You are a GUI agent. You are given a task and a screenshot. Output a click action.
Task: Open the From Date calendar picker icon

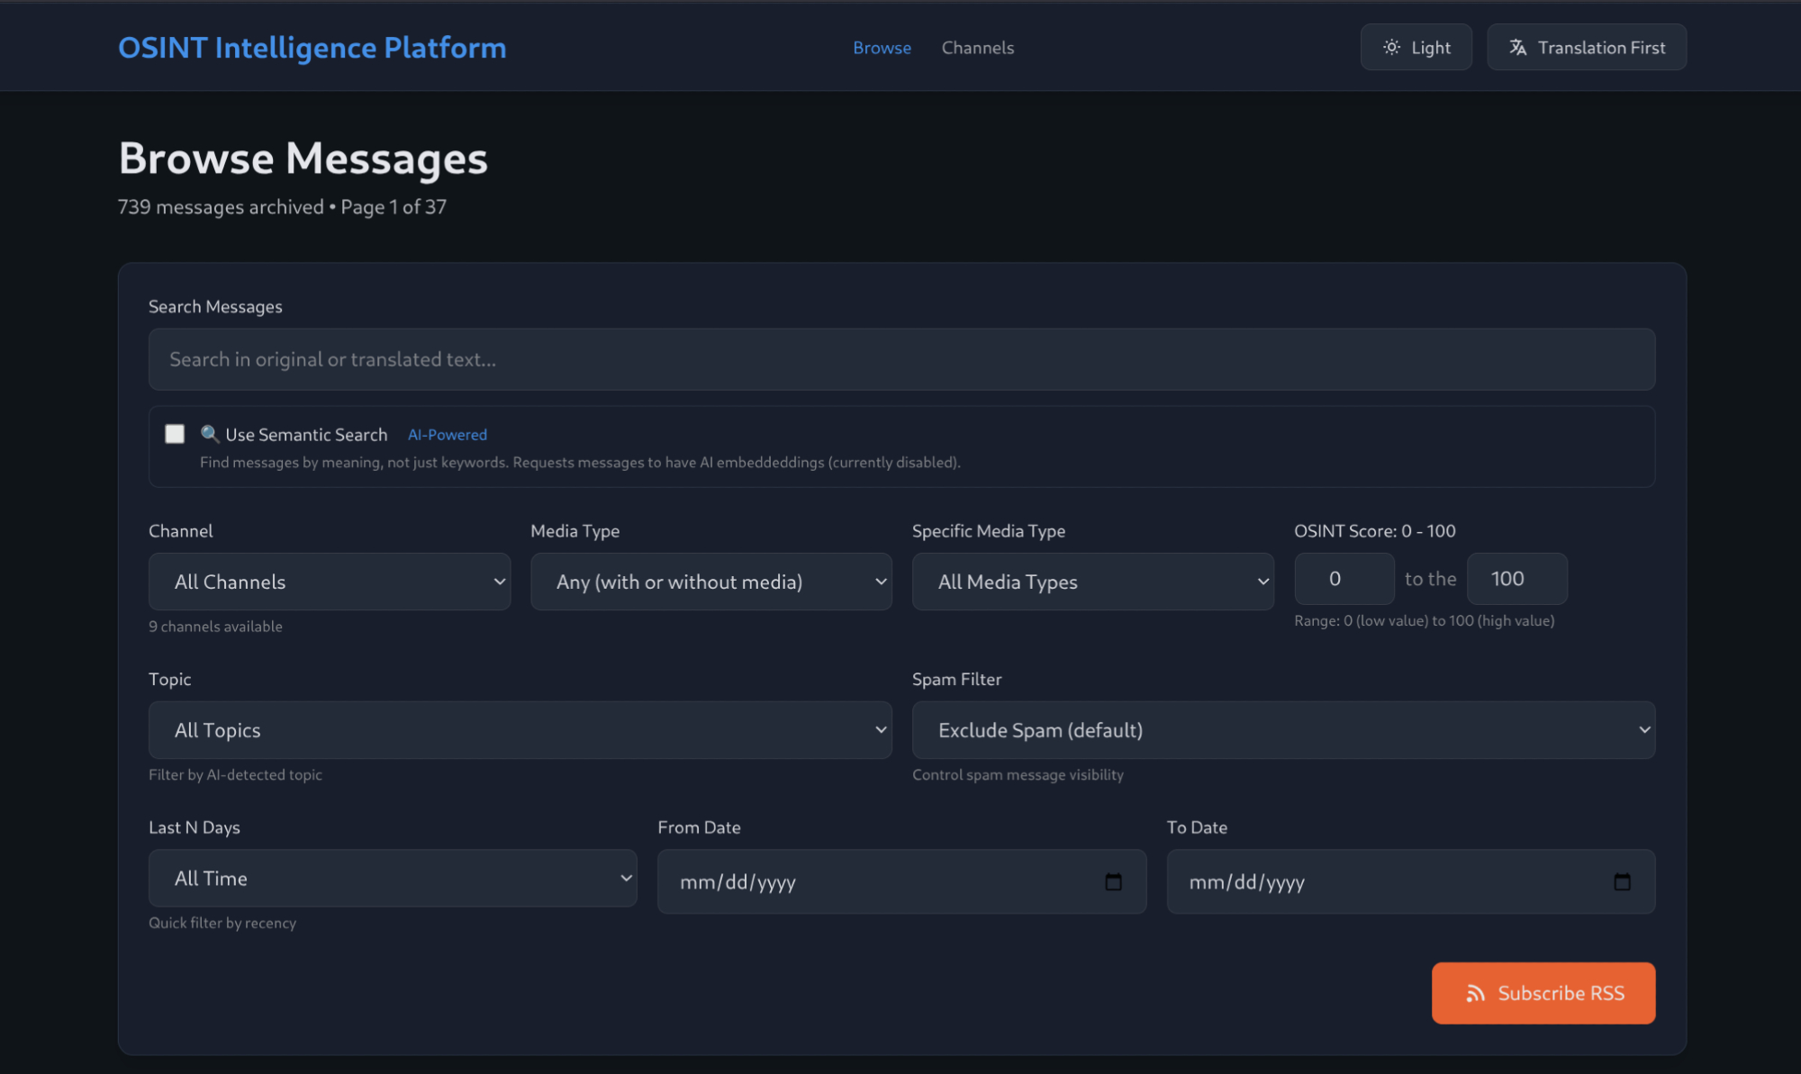coord(1113,882)
